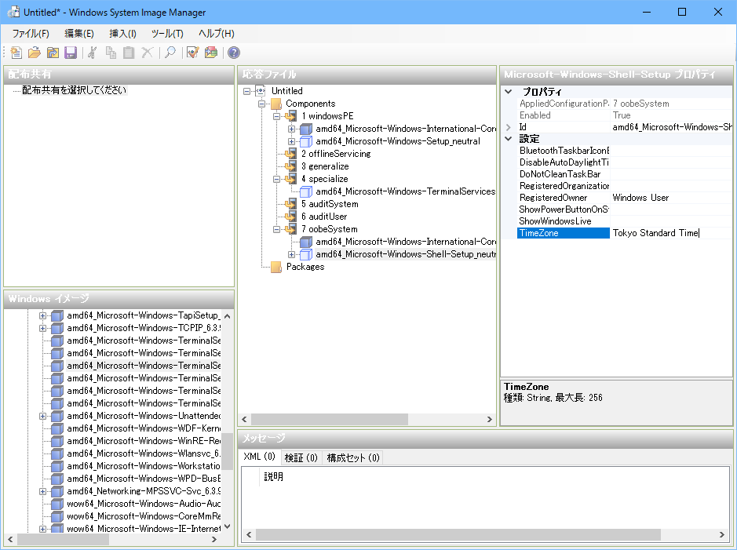Open Find with the magnifier icon
Viewport: 737px width, 550px height.
pos(170,53)
